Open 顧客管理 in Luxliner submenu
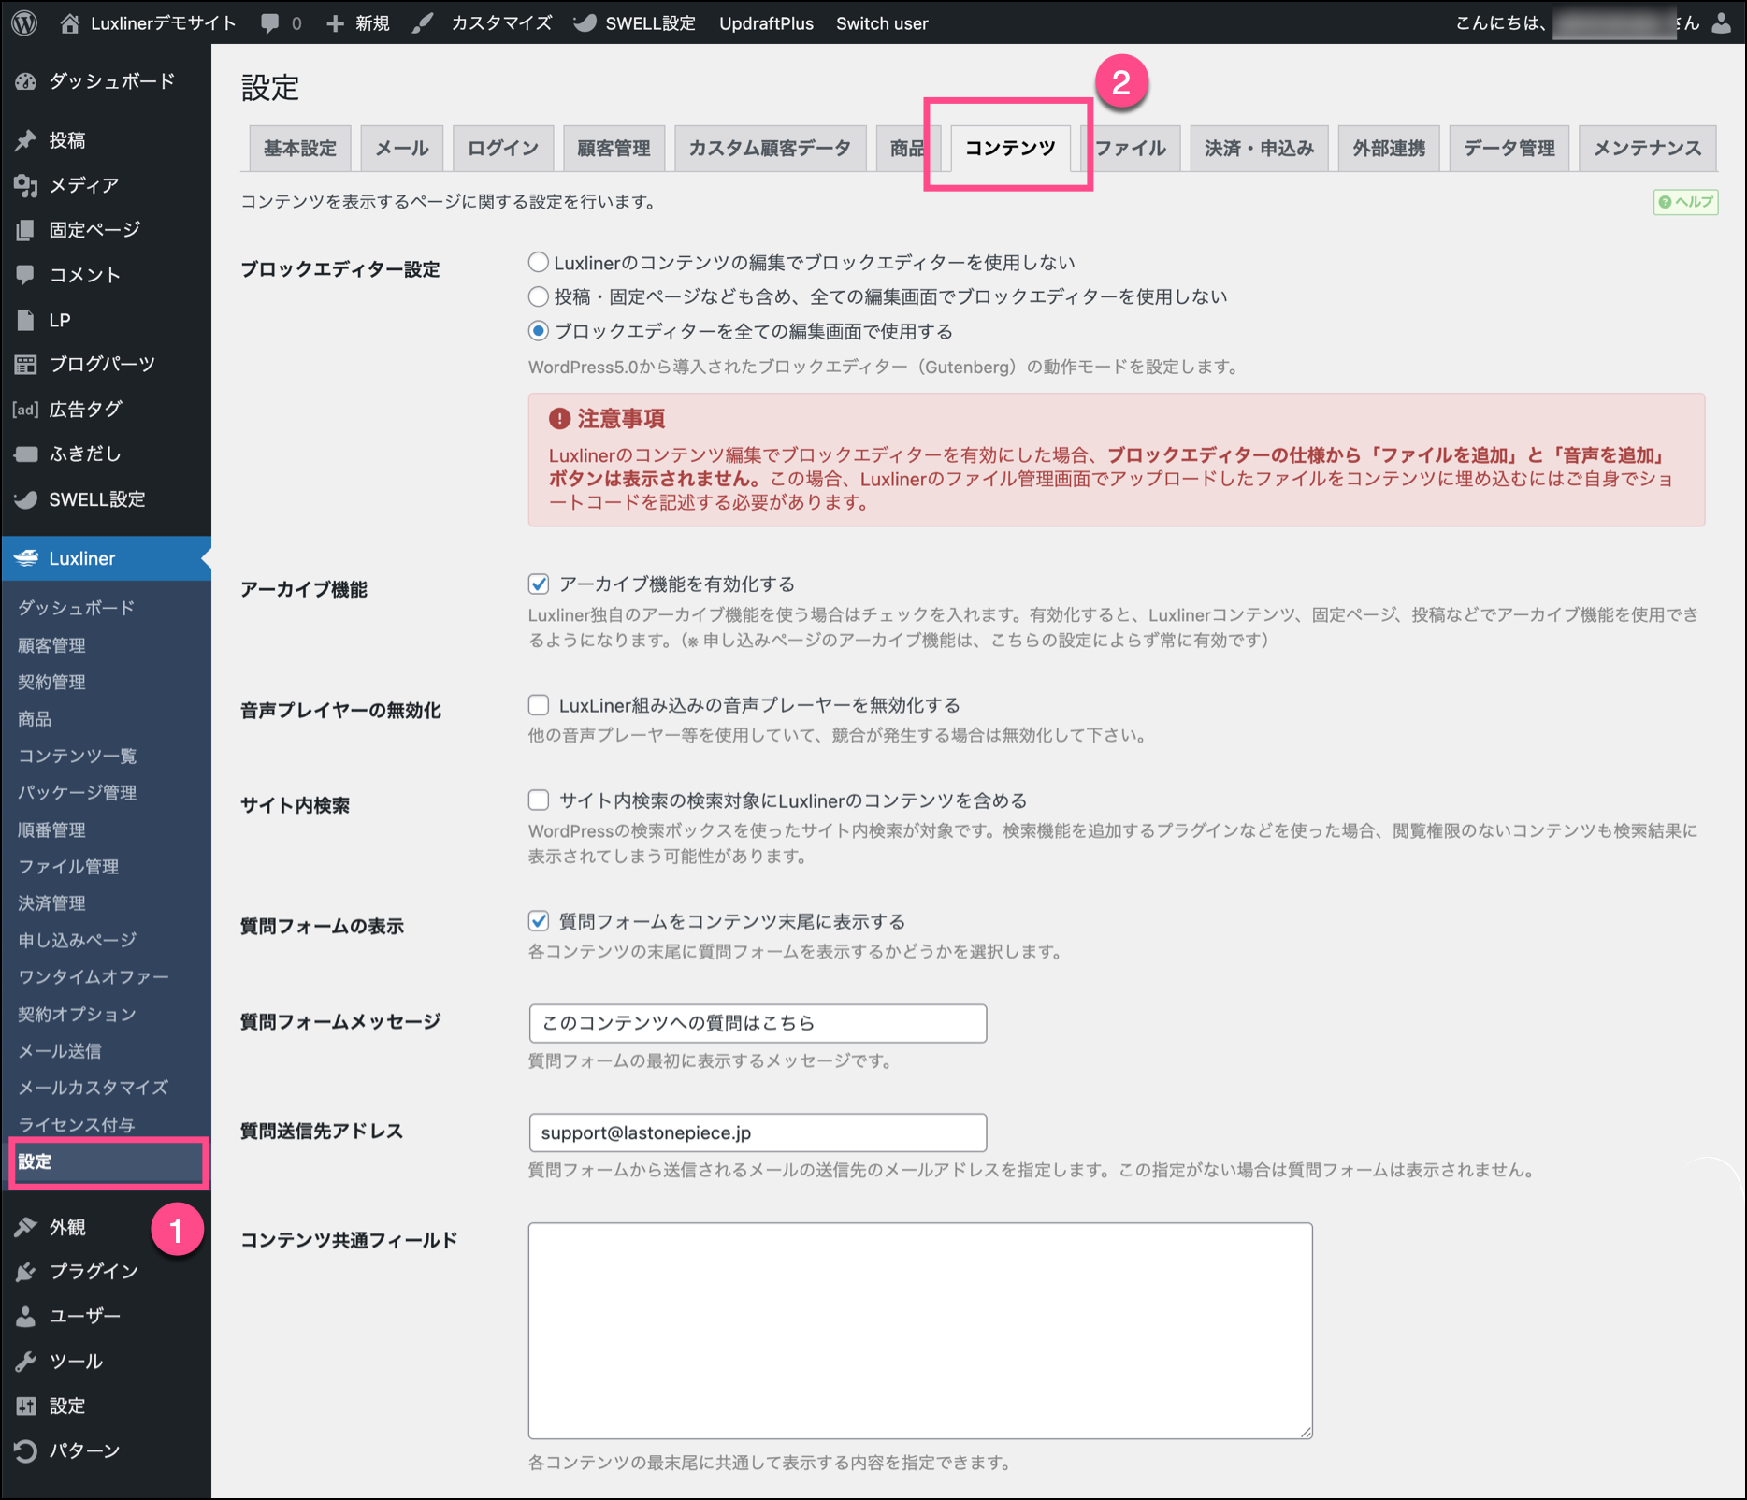1747x1500 pixels. click(x=52, y=645)
